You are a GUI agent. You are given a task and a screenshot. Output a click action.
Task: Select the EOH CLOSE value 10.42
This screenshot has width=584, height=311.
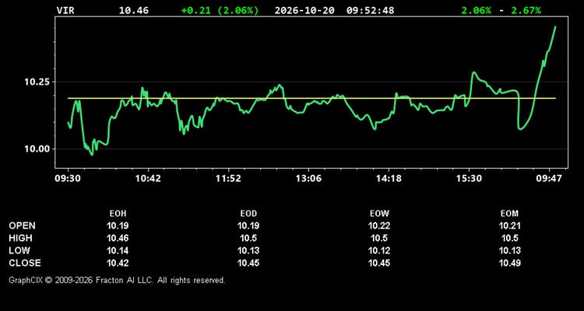tap(118, 263)
